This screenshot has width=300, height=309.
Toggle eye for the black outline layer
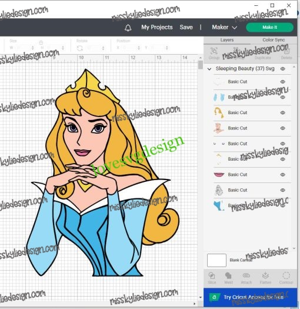(283, 190)
